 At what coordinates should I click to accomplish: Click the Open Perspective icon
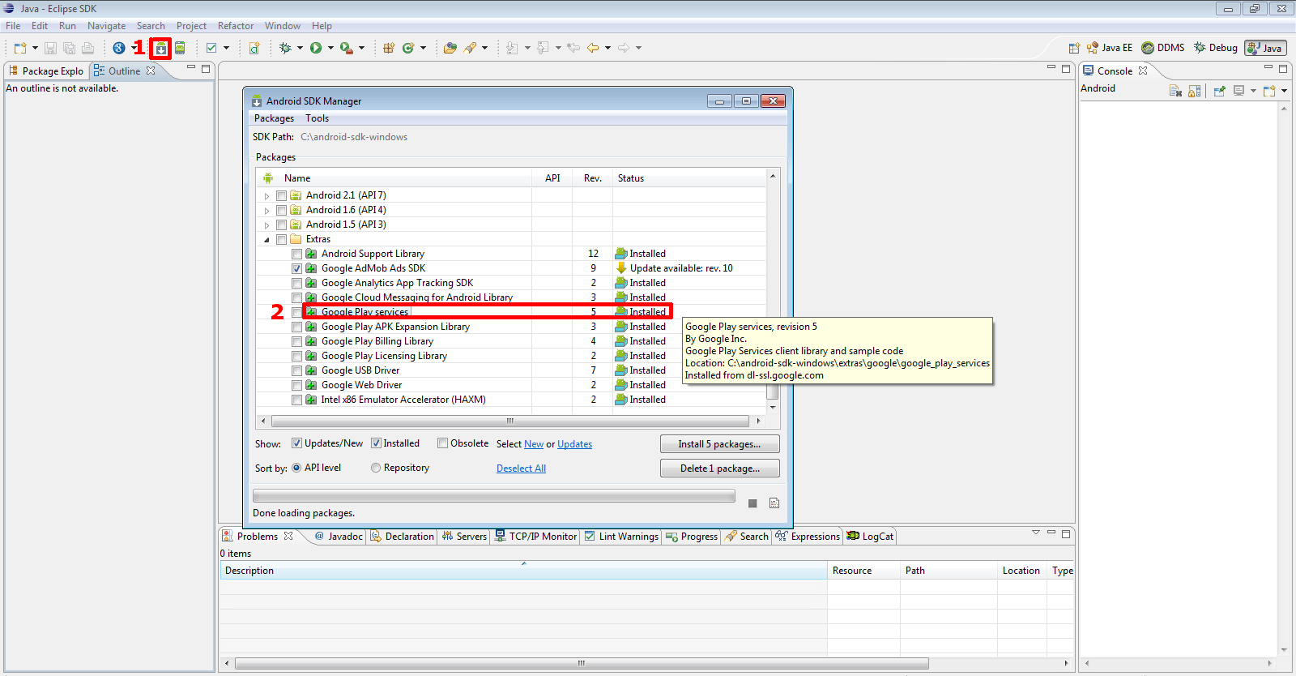[x=1074, y=48]
